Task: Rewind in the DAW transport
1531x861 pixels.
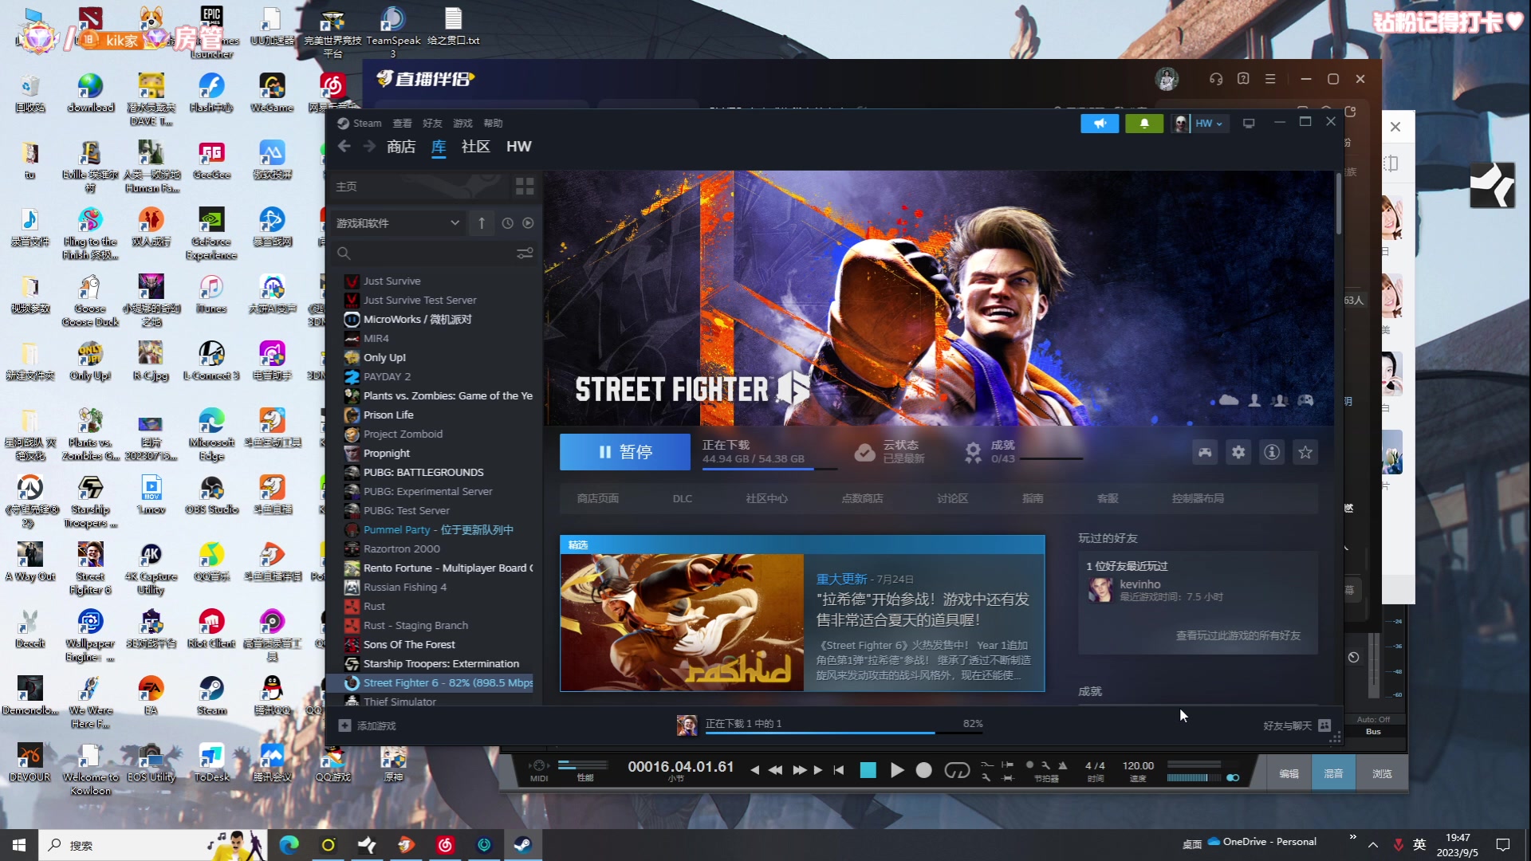Action: coord(775,770)
